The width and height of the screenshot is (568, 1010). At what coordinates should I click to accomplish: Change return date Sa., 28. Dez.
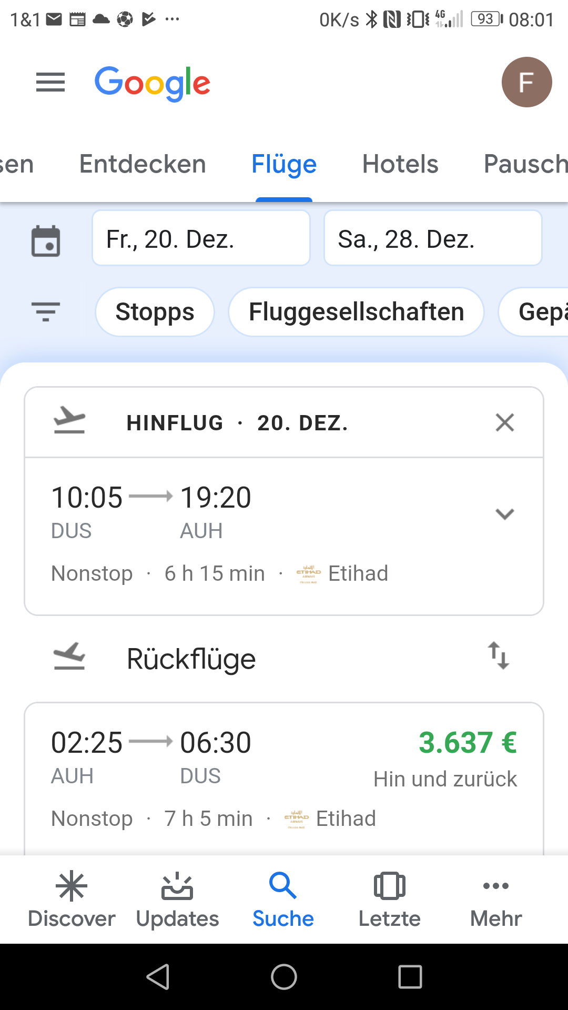pos(432,238)
